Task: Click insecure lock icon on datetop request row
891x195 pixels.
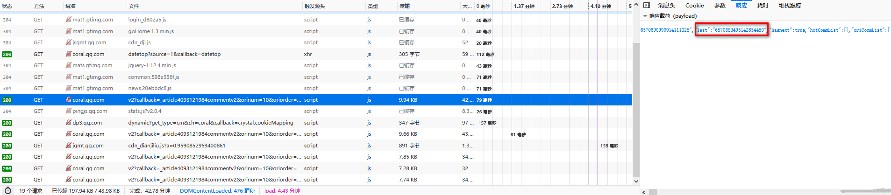Action: (69, 54)
